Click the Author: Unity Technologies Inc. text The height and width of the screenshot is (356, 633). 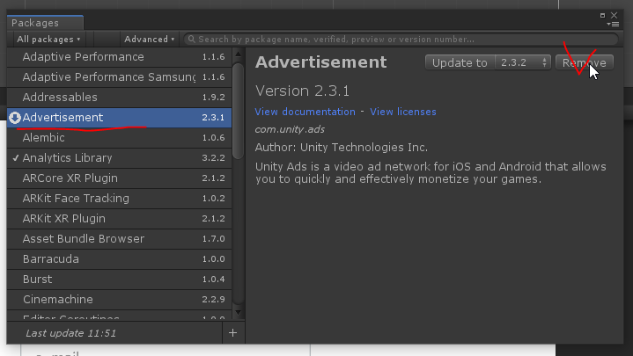tap(342, 147)
